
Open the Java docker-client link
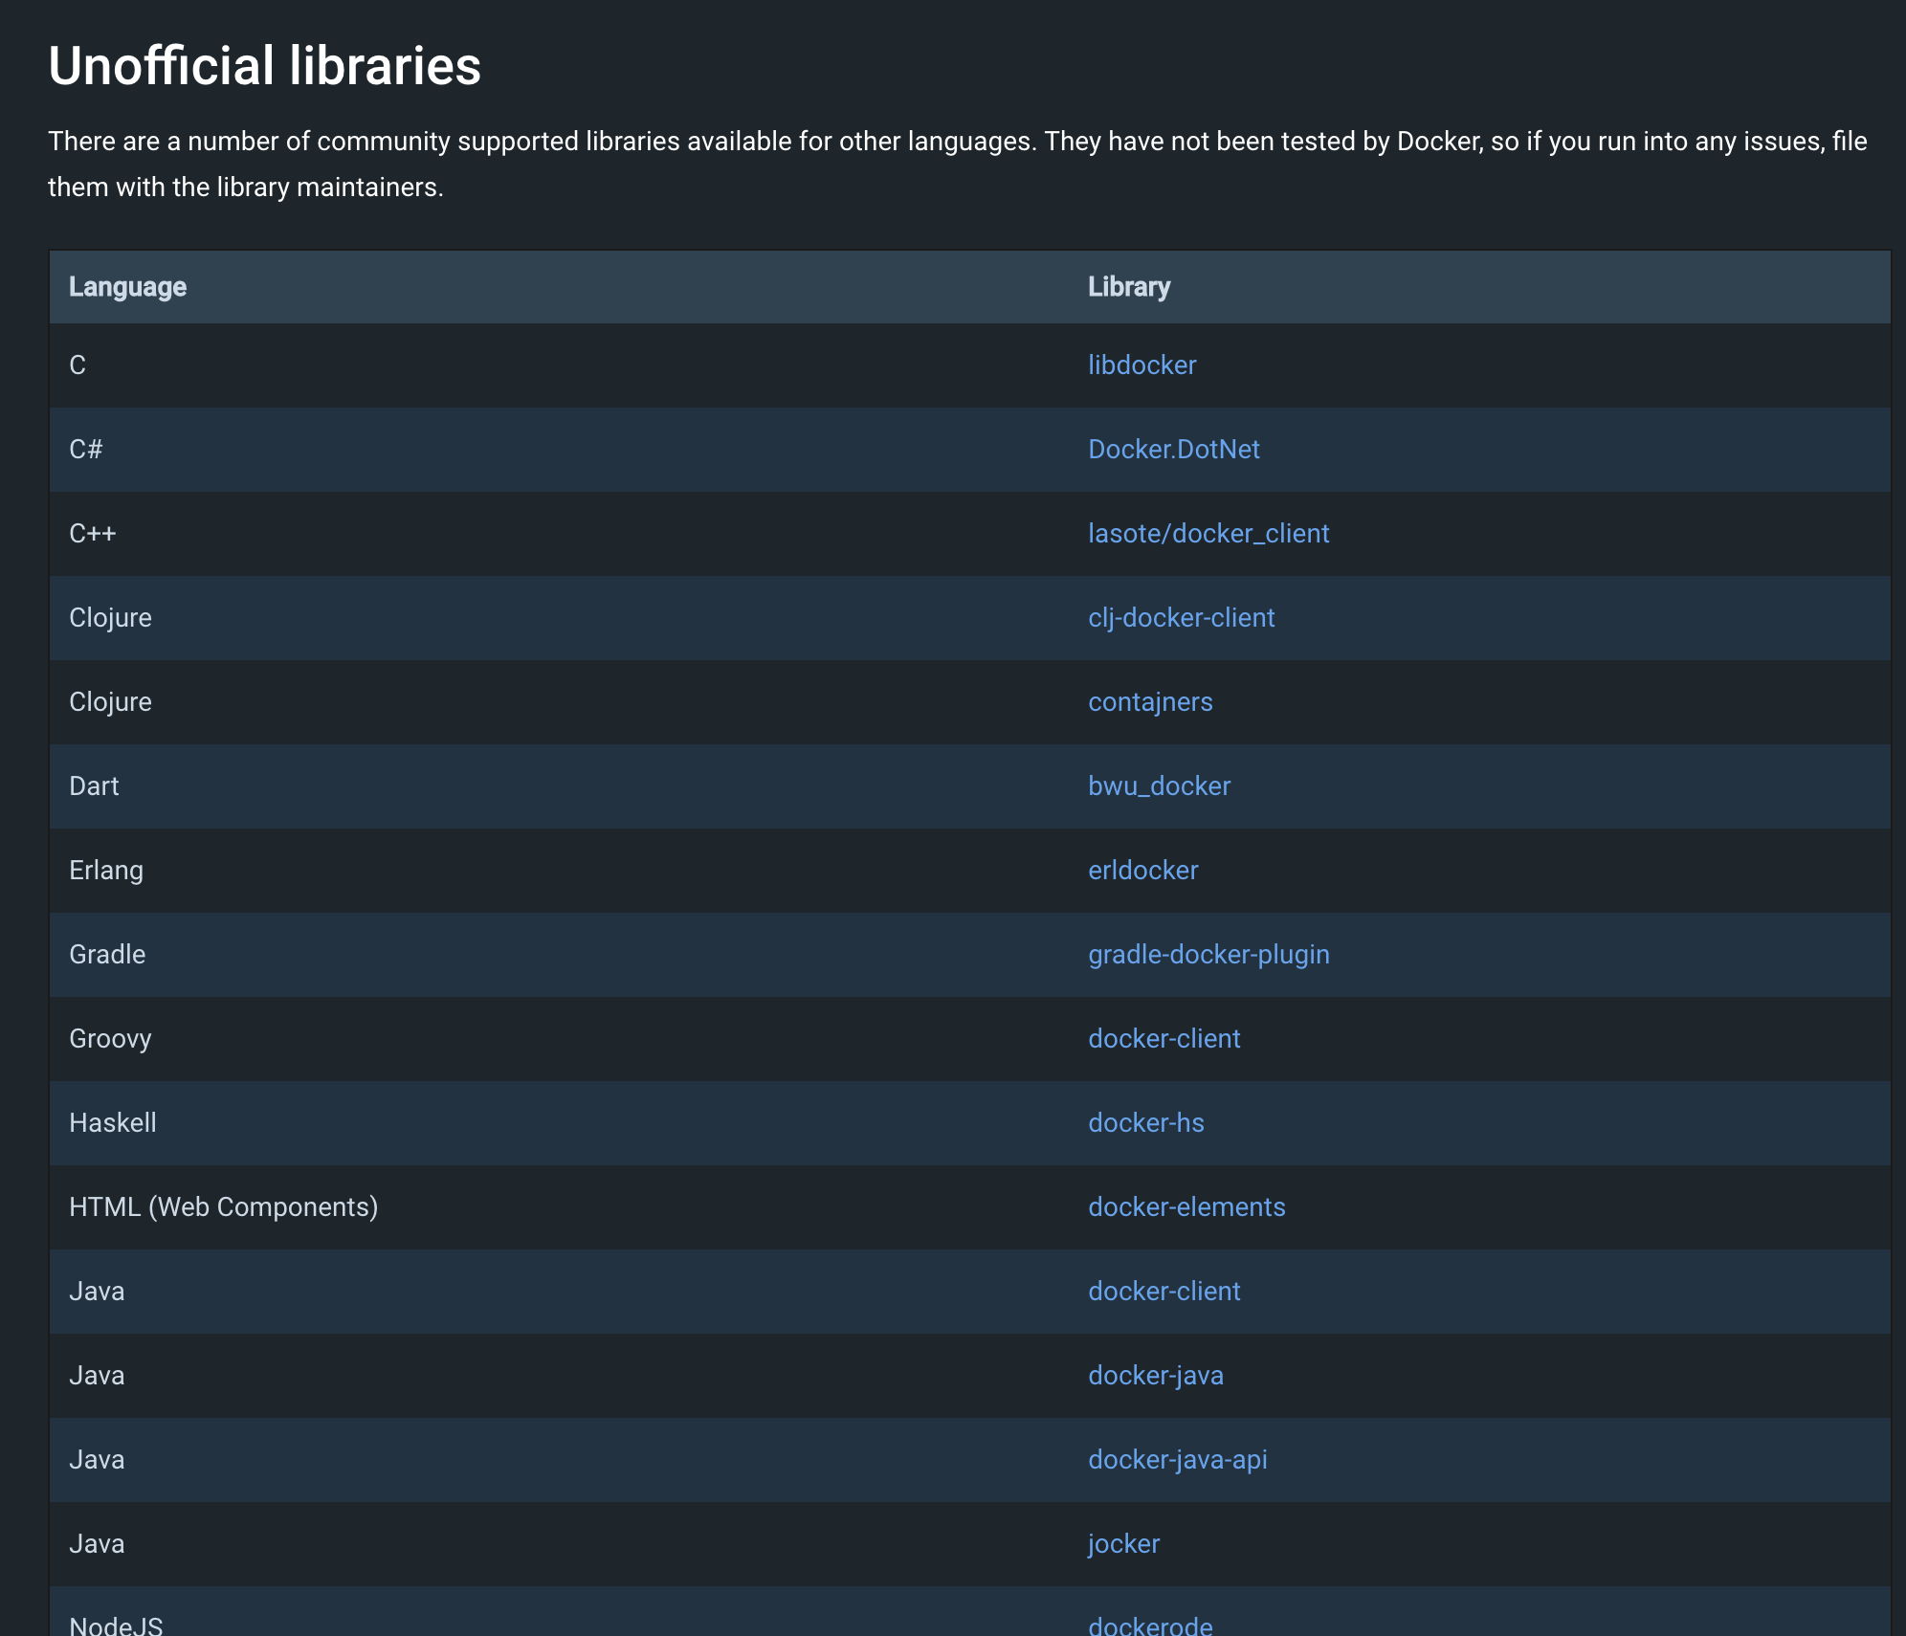[x=1164, y=1292]
